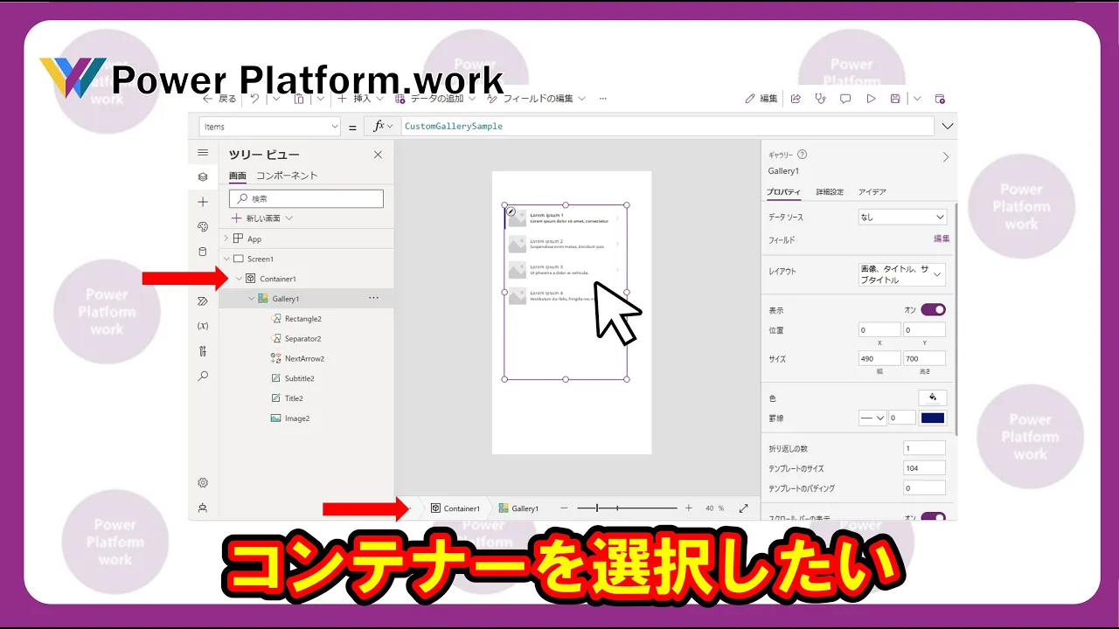Collapse the Screen1 tree node
Viewport: 1119px width, 629px height.
226,259
